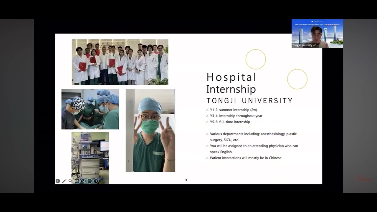This screenshot has height=212, width=377.
Task: Click the group photo in white coats
Action: pos(120,62)
